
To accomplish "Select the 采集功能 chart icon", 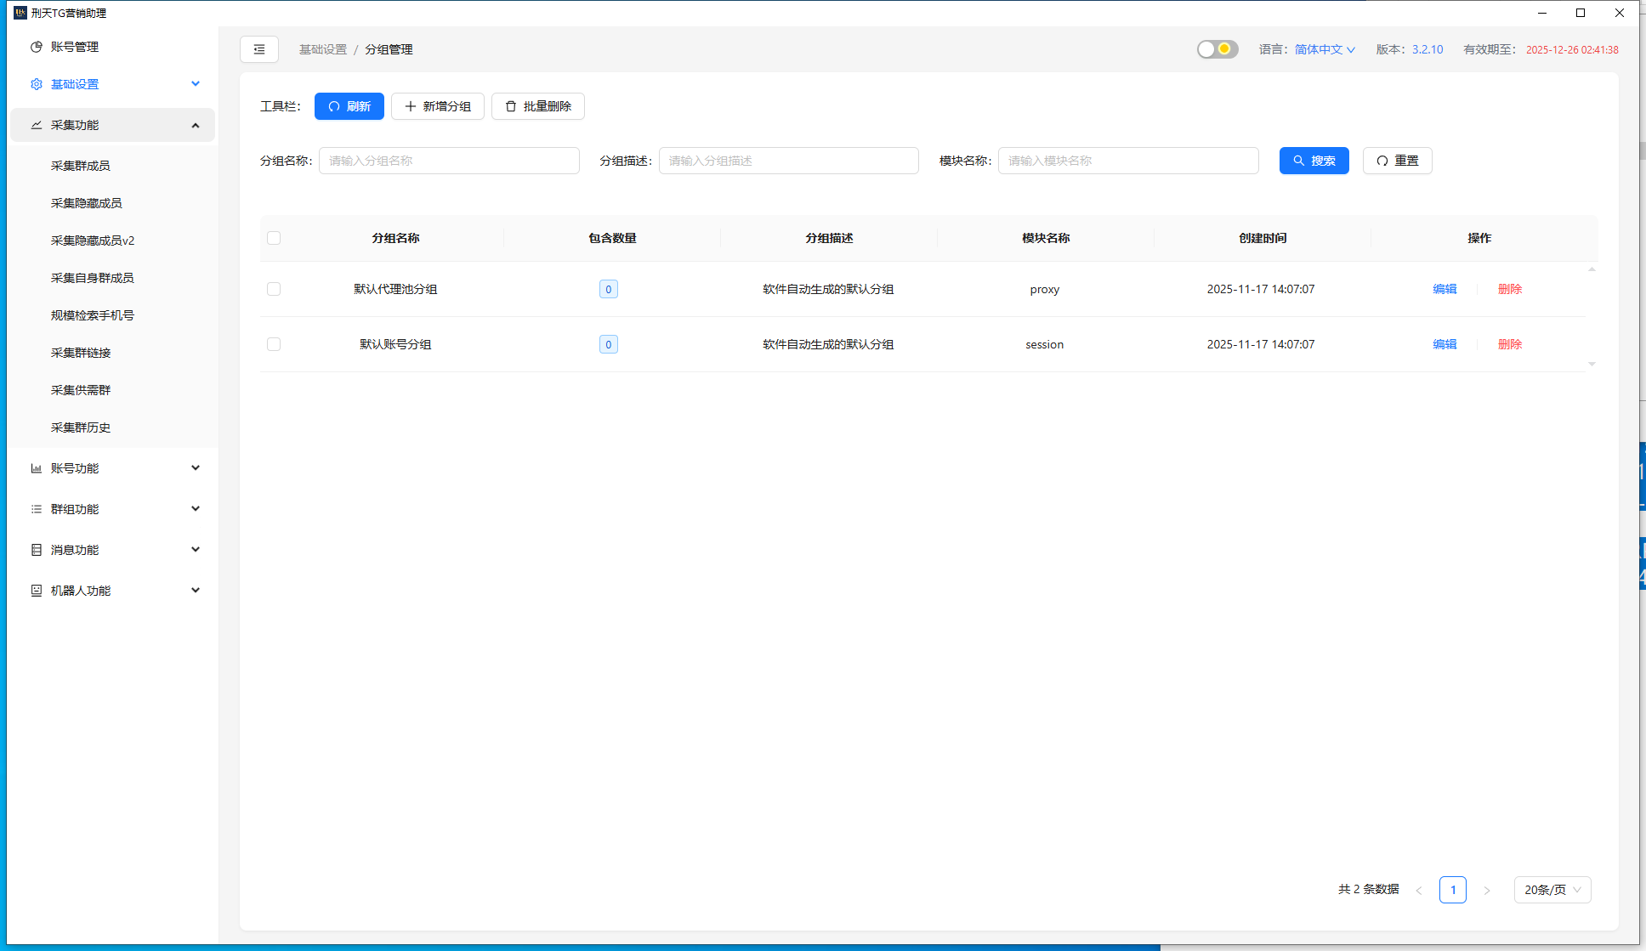I will 36,124.
